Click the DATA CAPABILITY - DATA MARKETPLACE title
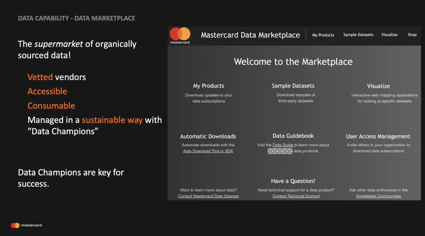This screenshot has width=425, height=236. 76,18
